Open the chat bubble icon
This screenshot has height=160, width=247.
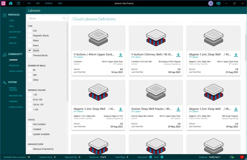[x=219, y=4]
